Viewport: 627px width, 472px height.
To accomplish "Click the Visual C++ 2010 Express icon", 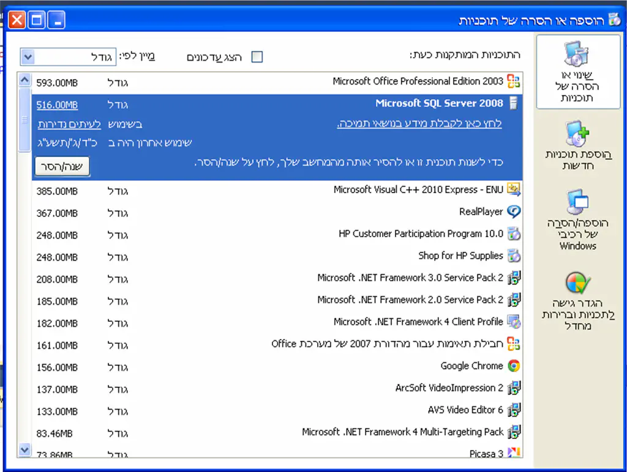I will point(514,189).
